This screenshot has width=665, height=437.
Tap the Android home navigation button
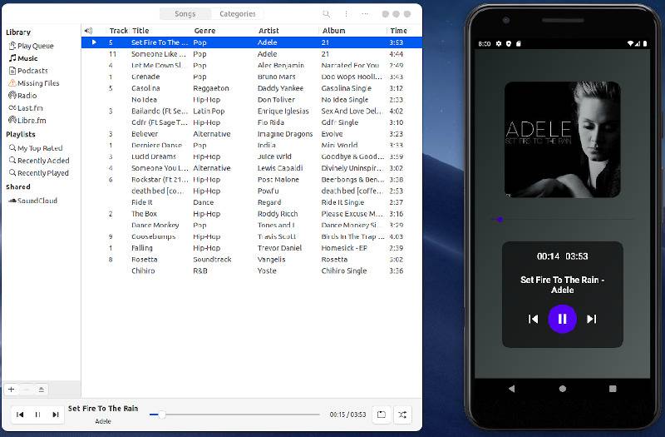563,389
